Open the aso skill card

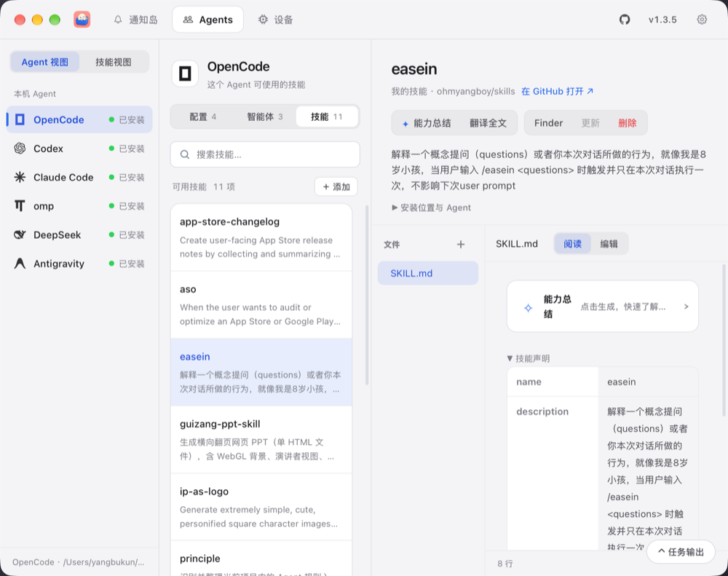point(261,304)
